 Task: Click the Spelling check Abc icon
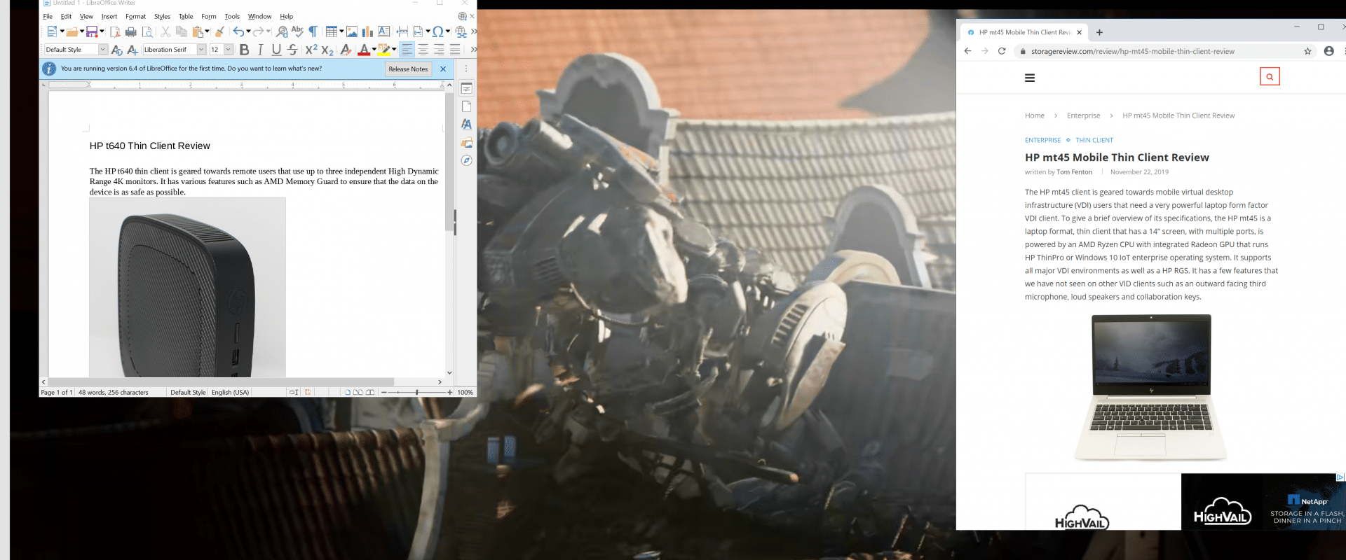coord(297,31)
